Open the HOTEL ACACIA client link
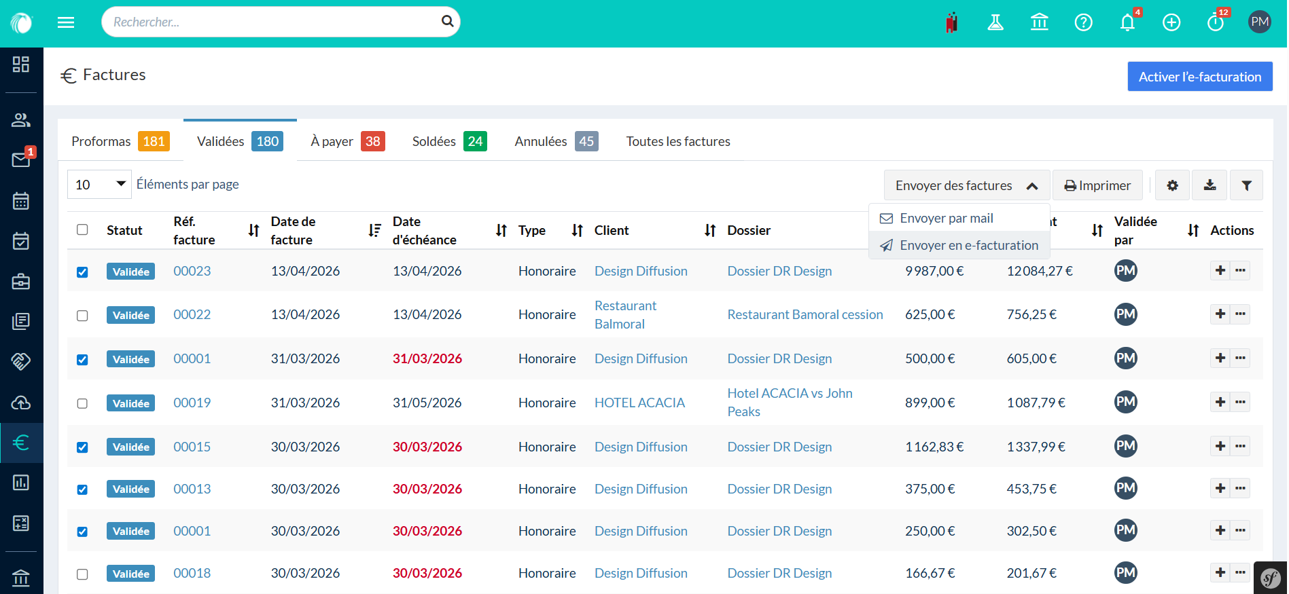Screen dimensions: 1289x594 (x=639, y=403)
